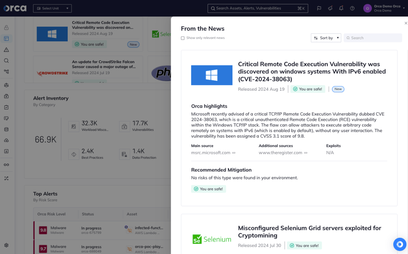Click the 32.3K Workload Misconfigurations tile
This screenshot has height=254, width=408.
pyautogui.click(x=89, y=126)
